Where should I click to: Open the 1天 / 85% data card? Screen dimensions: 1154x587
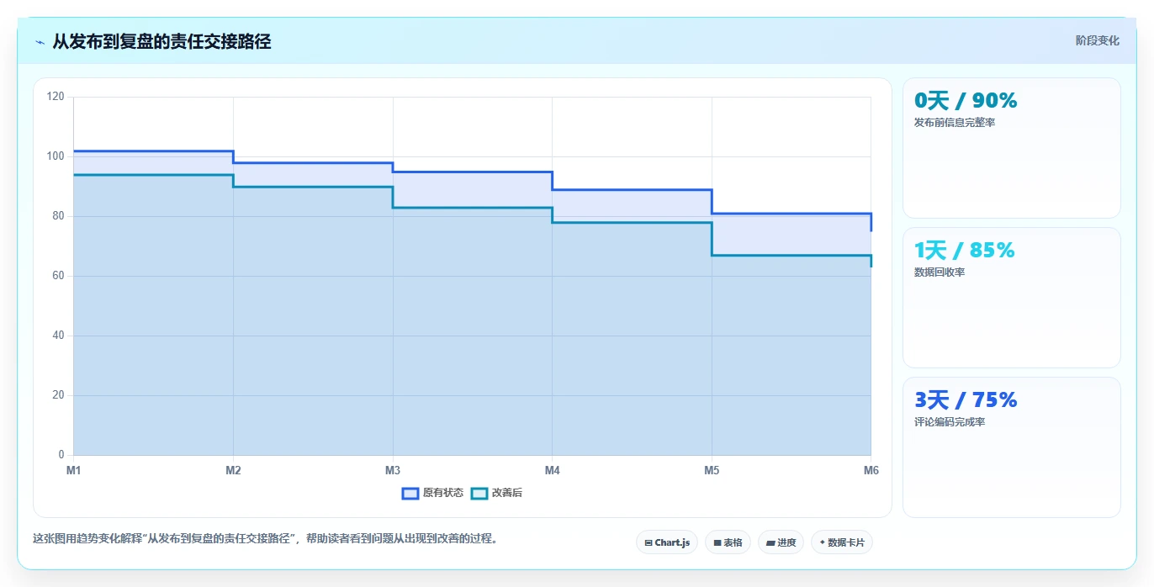click(1011, 298)
